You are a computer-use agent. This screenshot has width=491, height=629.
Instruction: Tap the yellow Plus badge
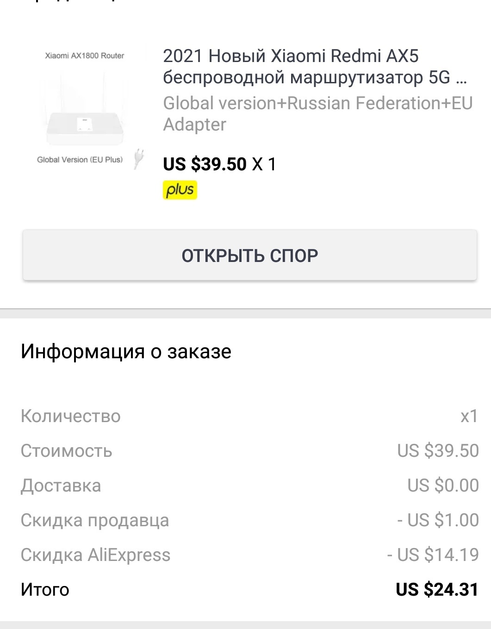pyautogui.click(x=180, y=190)
